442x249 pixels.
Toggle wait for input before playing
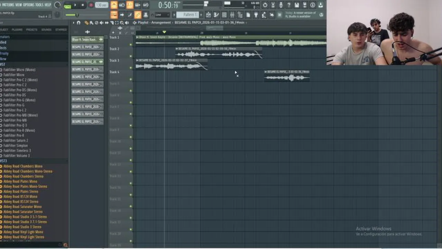point(122,5)
